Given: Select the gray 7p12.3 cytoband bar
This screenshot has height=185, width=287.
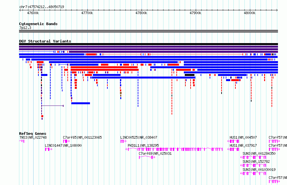Looking at the screenshot, I should click(148, 31).
